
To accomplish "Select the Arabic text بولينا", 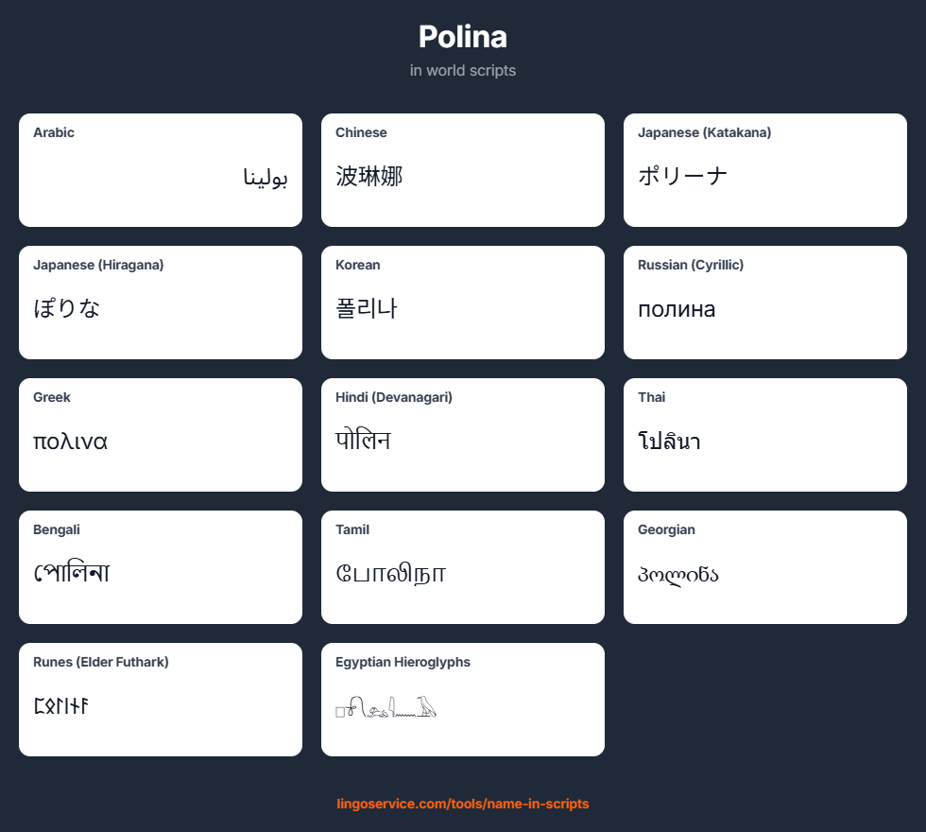I will [x=267, y=177].
